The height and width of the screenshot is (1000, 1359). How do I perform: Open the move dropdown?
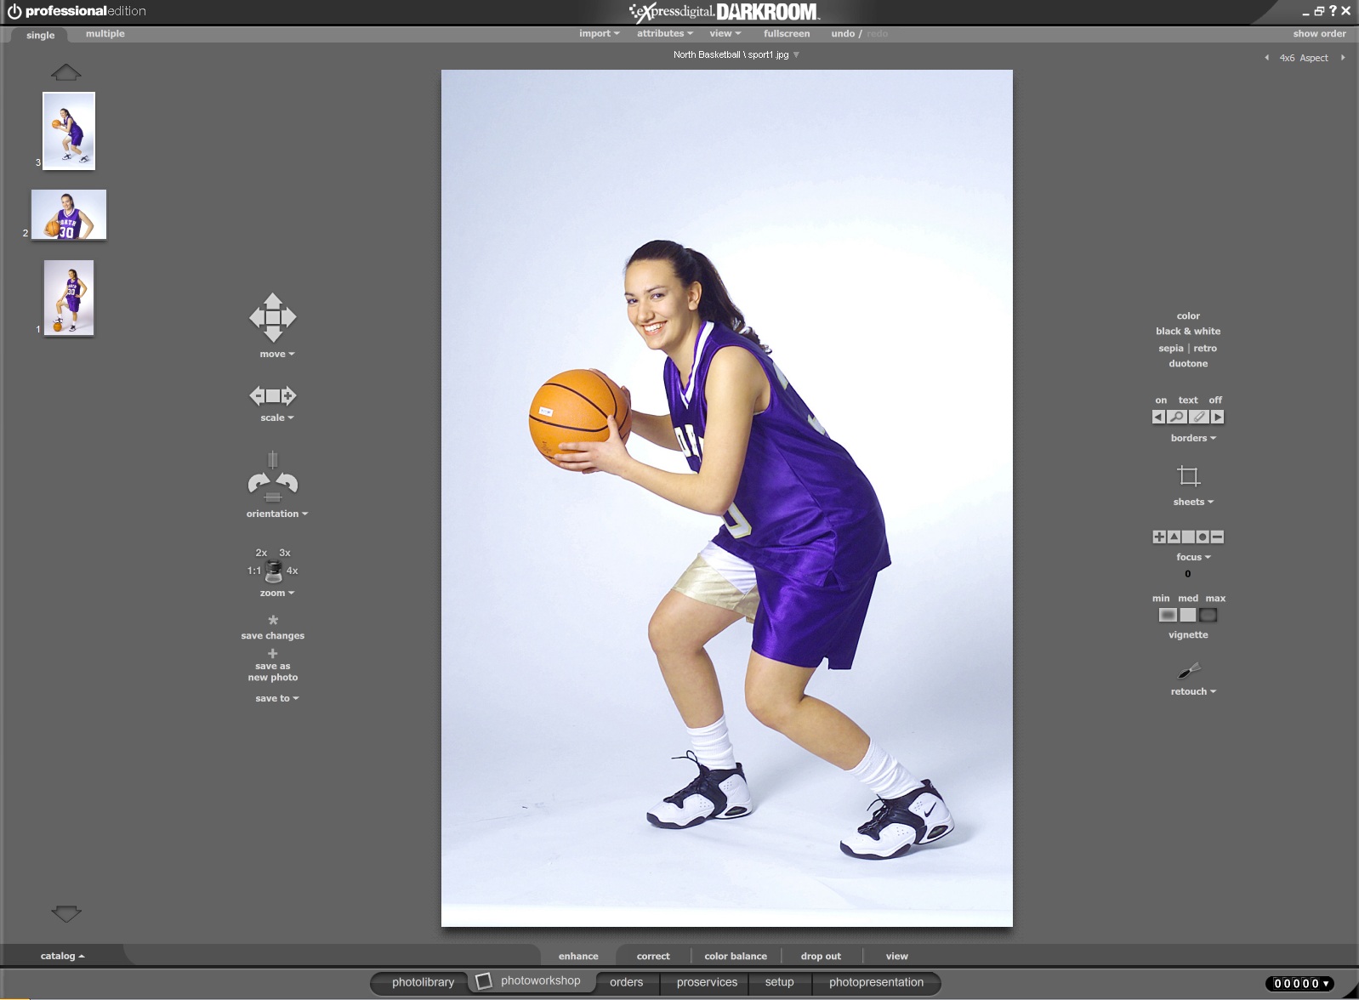(277, 355)
